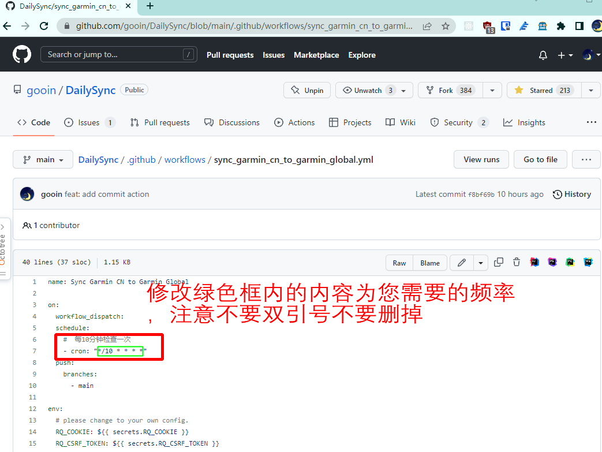Bookmark page with star icon in address bar

coord(446,26)
